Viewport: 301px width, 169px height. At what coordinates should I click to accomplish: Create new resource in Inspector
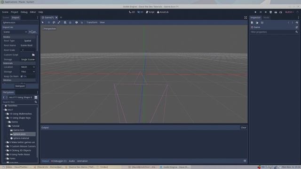click(x=252, y=23)
